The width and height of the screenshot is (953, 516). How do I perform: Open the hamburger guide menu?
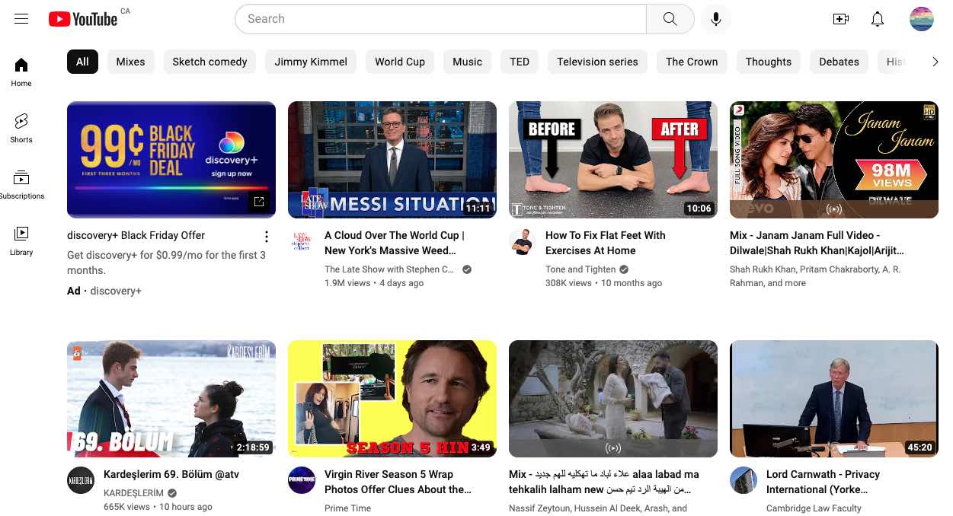[x=21, y=19]
